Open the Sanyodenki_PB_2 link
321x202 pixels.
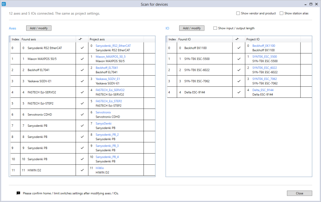pyautogui.click(x=107, y=135)
